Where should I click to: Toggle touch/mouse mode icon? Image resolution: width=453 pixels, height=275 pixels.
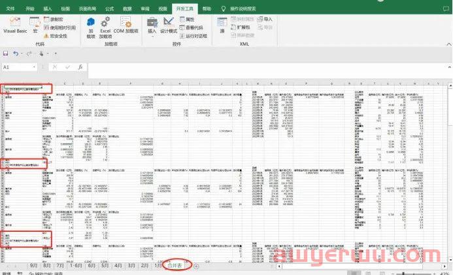41,54
